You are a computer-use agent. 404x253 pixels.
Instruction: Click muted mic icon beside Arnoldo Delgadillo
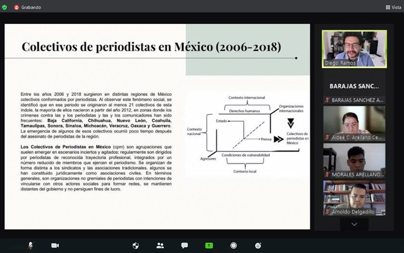[327, 212]
